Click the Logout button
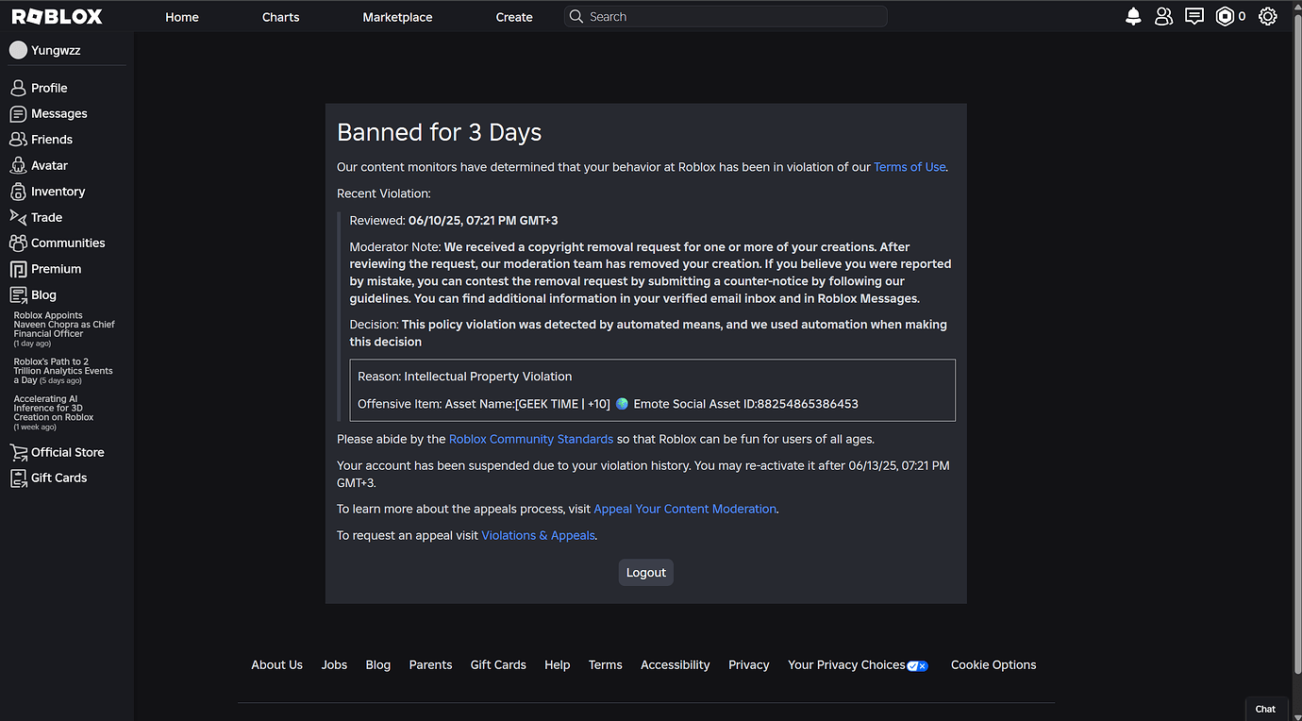This screenshot has height=721, width=1302. [645, 572]
